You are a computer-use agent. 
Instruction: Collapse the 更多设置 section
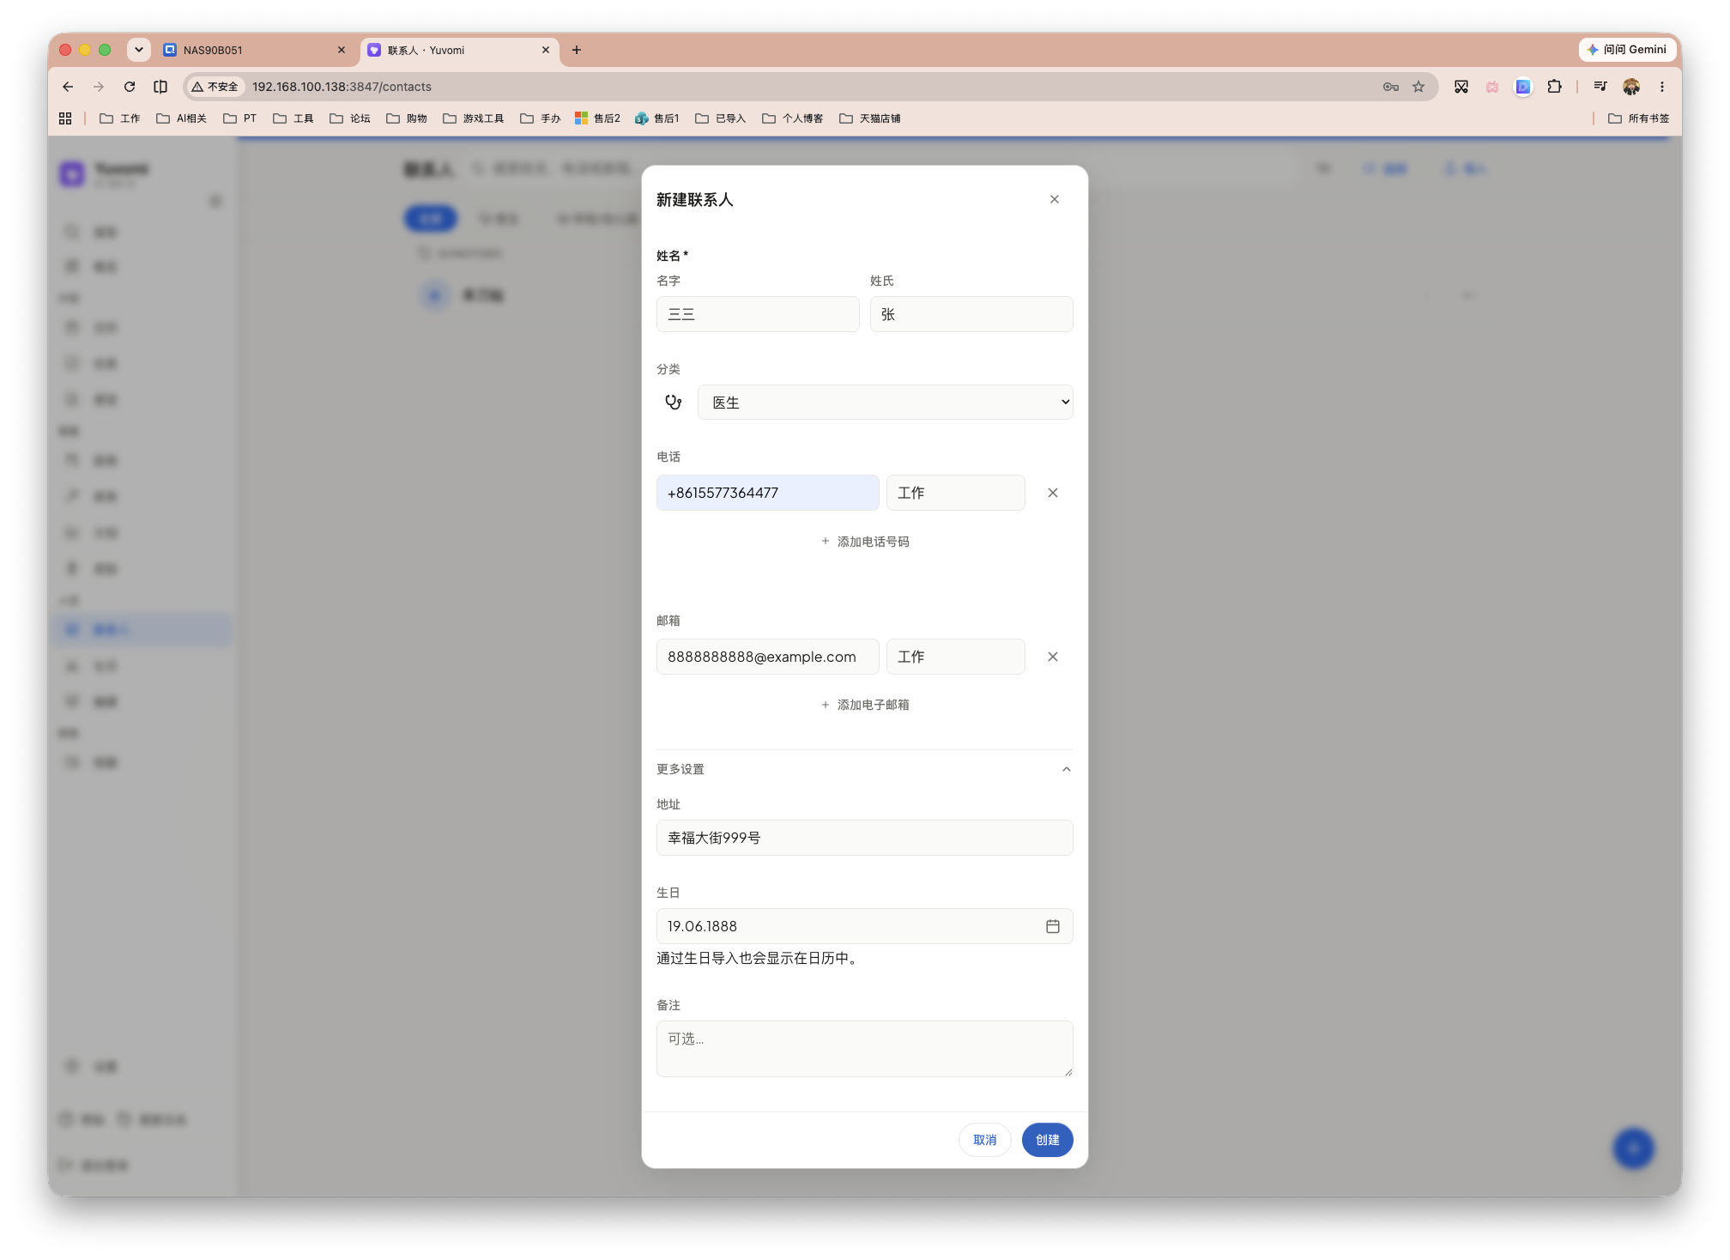point(864,769)
